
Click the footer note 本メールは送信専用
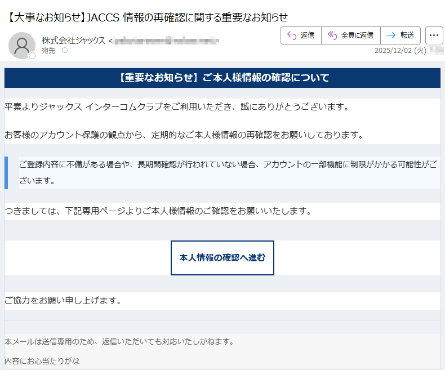[x=119, y=341]
